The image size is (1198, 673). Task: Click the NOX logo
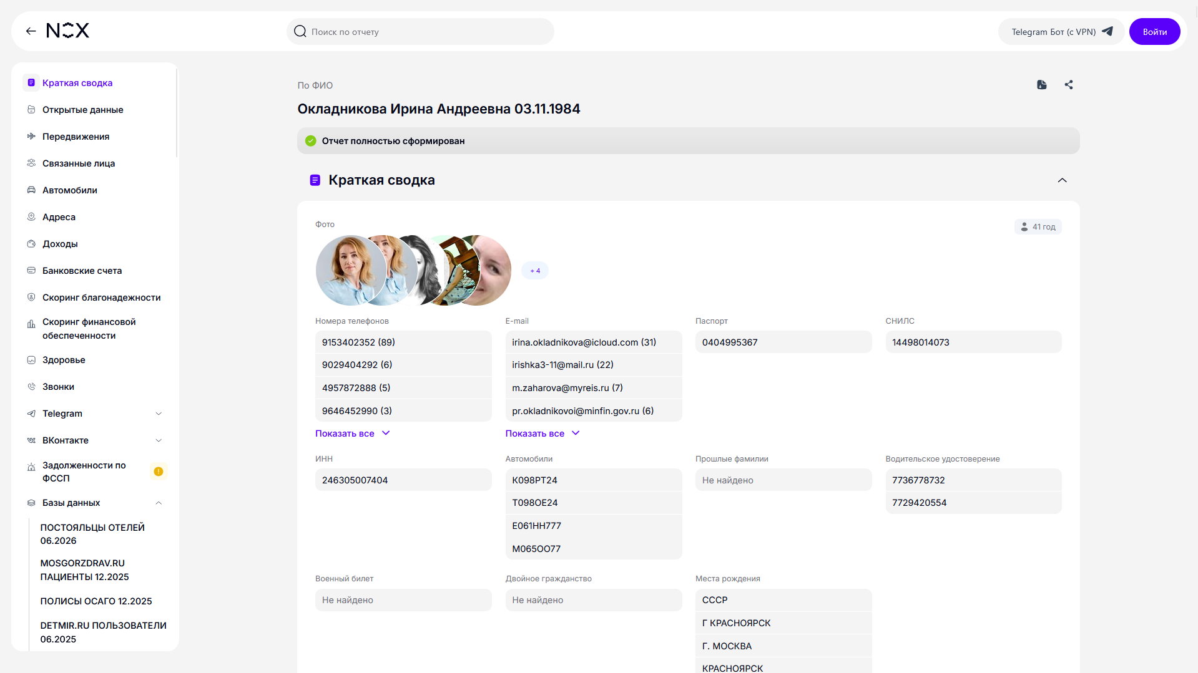[68, 31]
